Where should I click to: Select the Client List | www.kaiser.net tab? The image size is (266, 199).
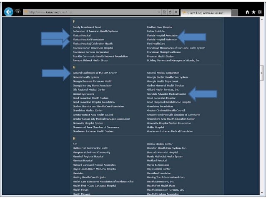click(206, 13)
